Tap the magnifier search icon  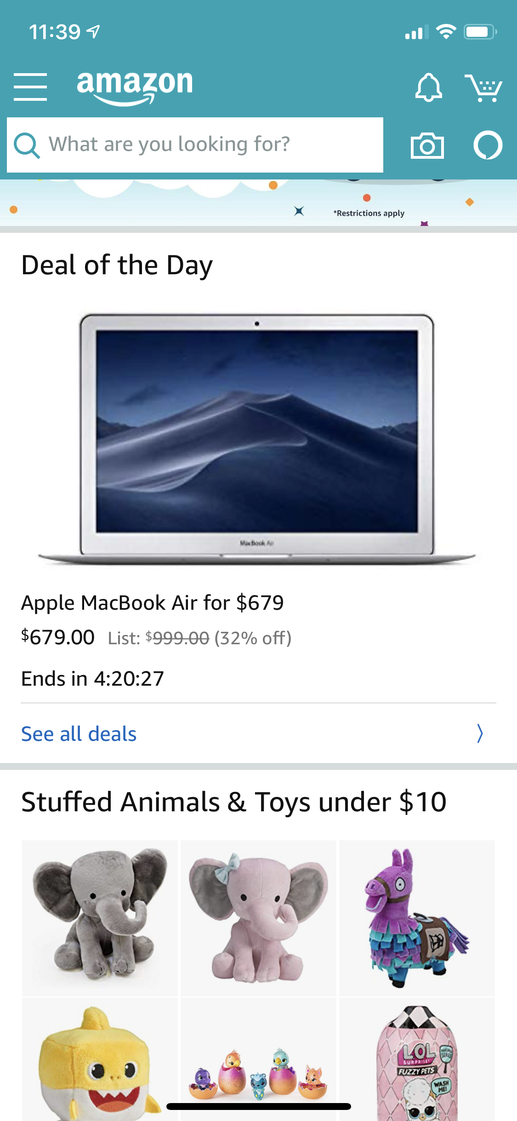(27, 145)
